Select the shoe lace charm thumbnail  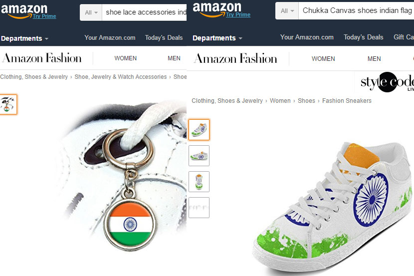8,105
